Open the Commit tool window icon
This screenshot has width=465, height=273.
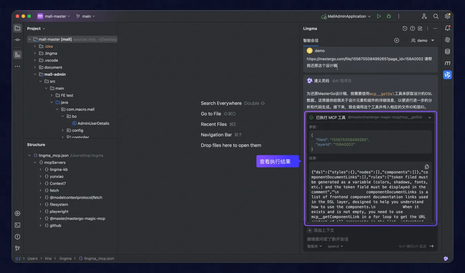(x=17, y=40)
